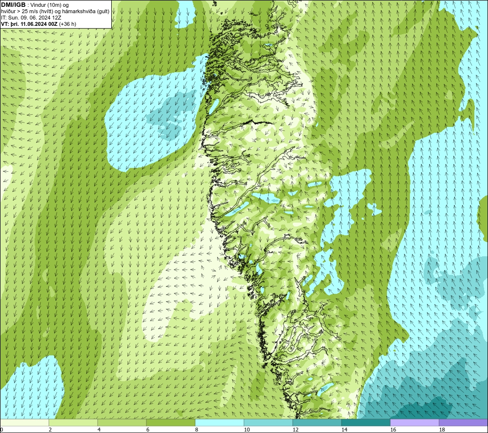Viewport: 488px width, 433px height.
Task: Click the 'IT: Sun. 09. 06. 2024 12Z' line
Action: (31, 18)
